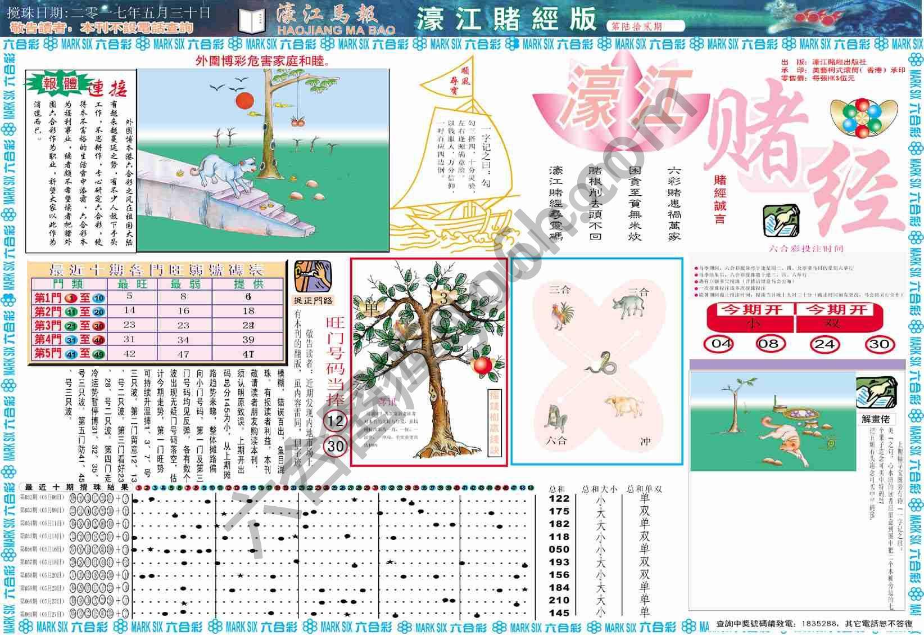Click circled 12 under 旺门号码当捧
924x635 pixels.
[335, 421]
